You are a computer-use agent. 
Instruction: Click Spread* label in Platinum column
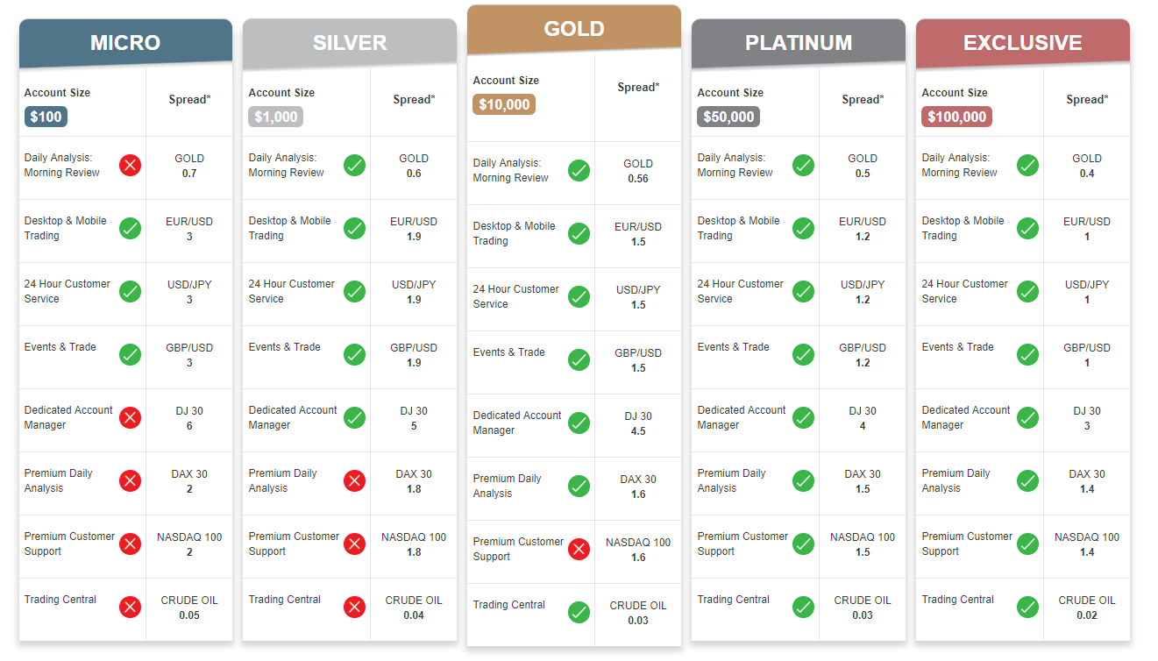tap(863, 100)
